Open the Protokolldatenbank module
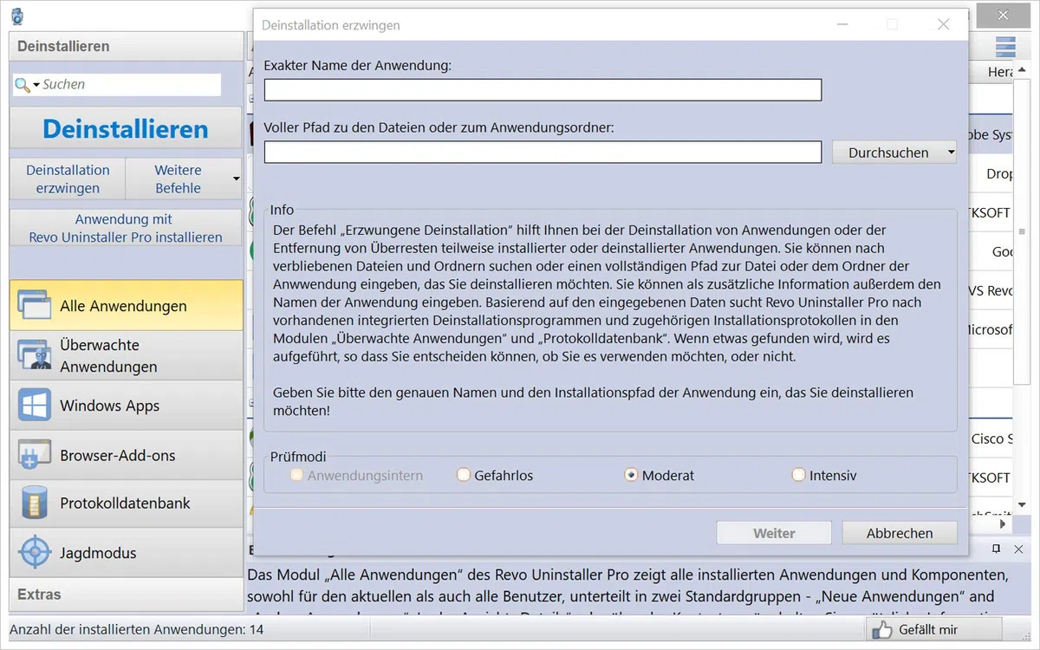The height and width of the screenshot is (650, 1040). 127,504
